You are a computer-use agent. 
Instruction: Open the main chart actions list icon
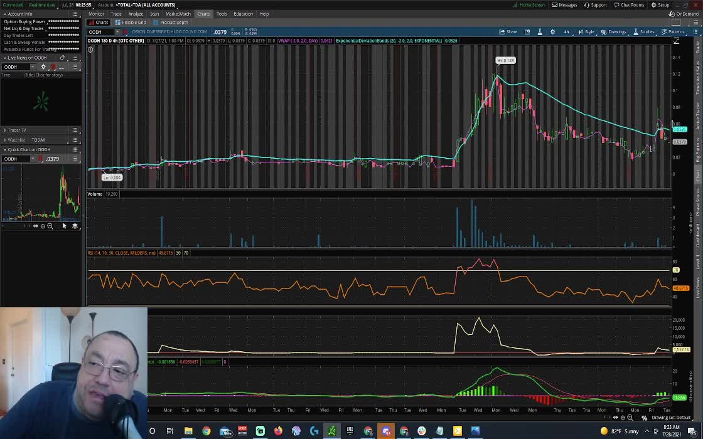click(x=695, y=32)
